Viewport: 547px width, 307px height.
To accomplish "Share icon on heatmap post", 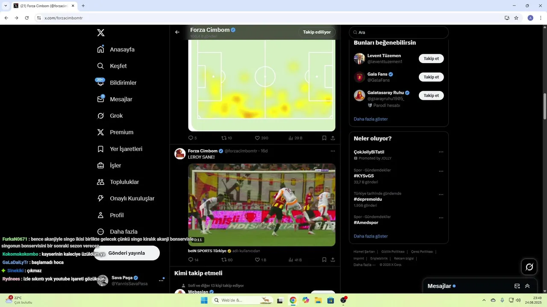I will pos(333,138).
